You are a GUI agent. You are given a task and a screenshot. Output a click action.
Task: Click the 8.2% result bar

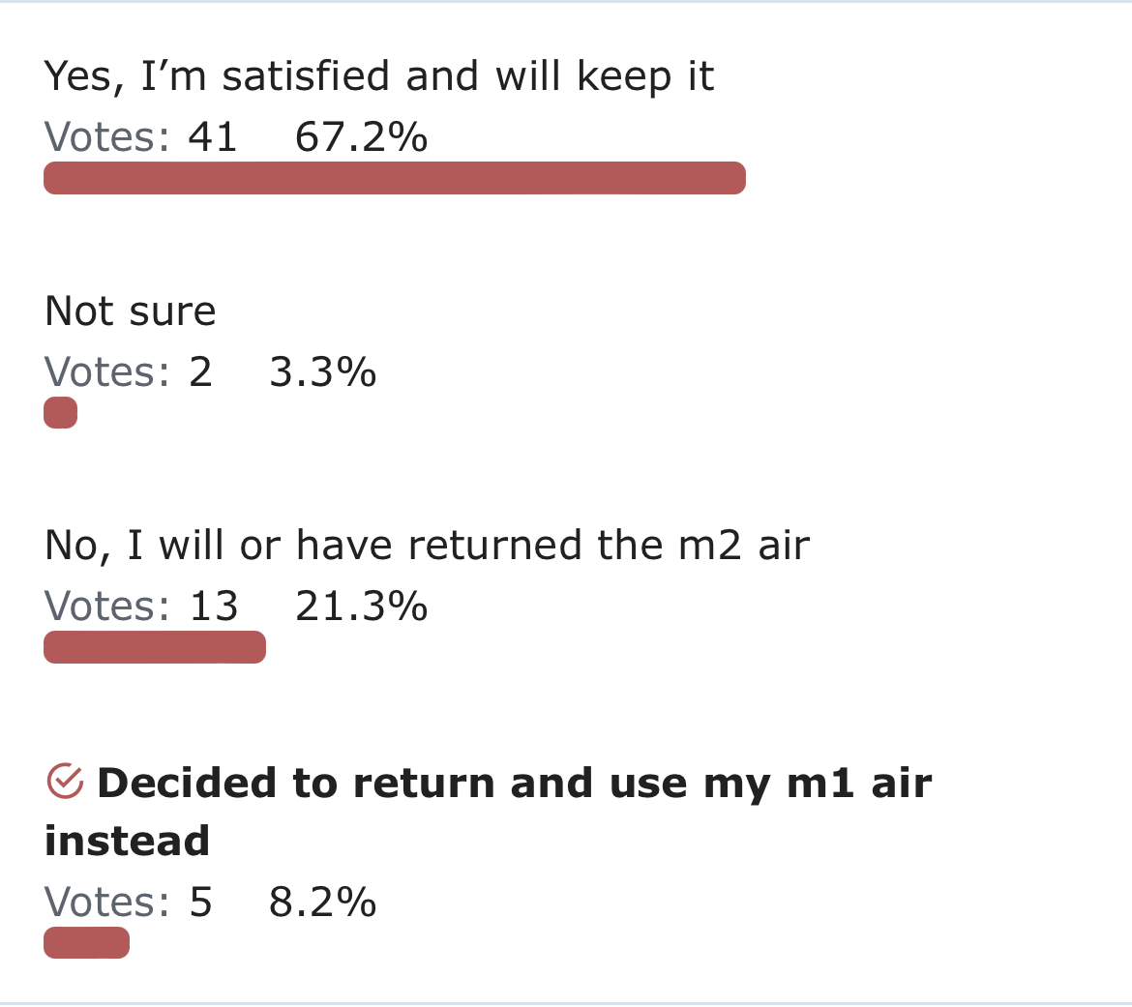87,943
